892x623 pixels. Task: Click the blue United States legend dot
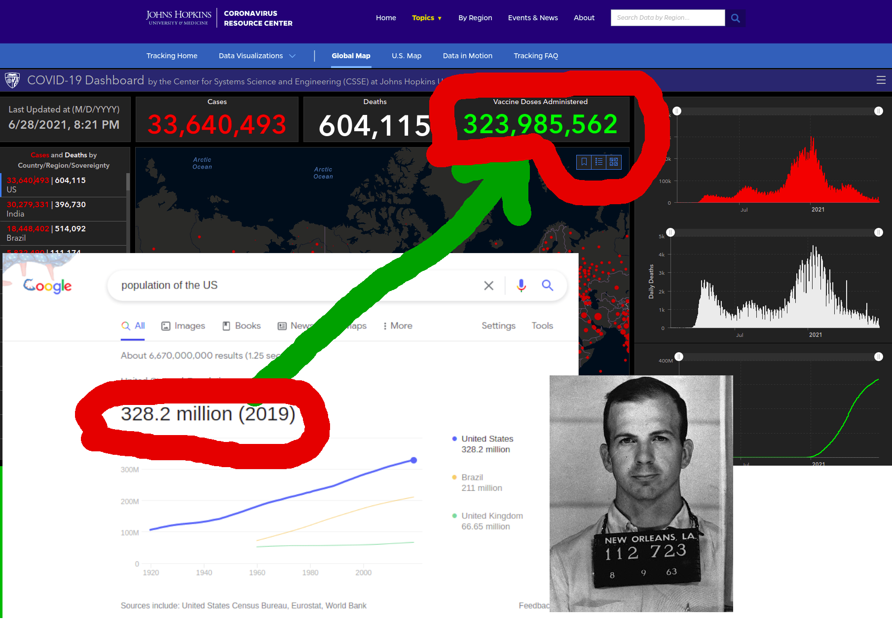point(454,439)
